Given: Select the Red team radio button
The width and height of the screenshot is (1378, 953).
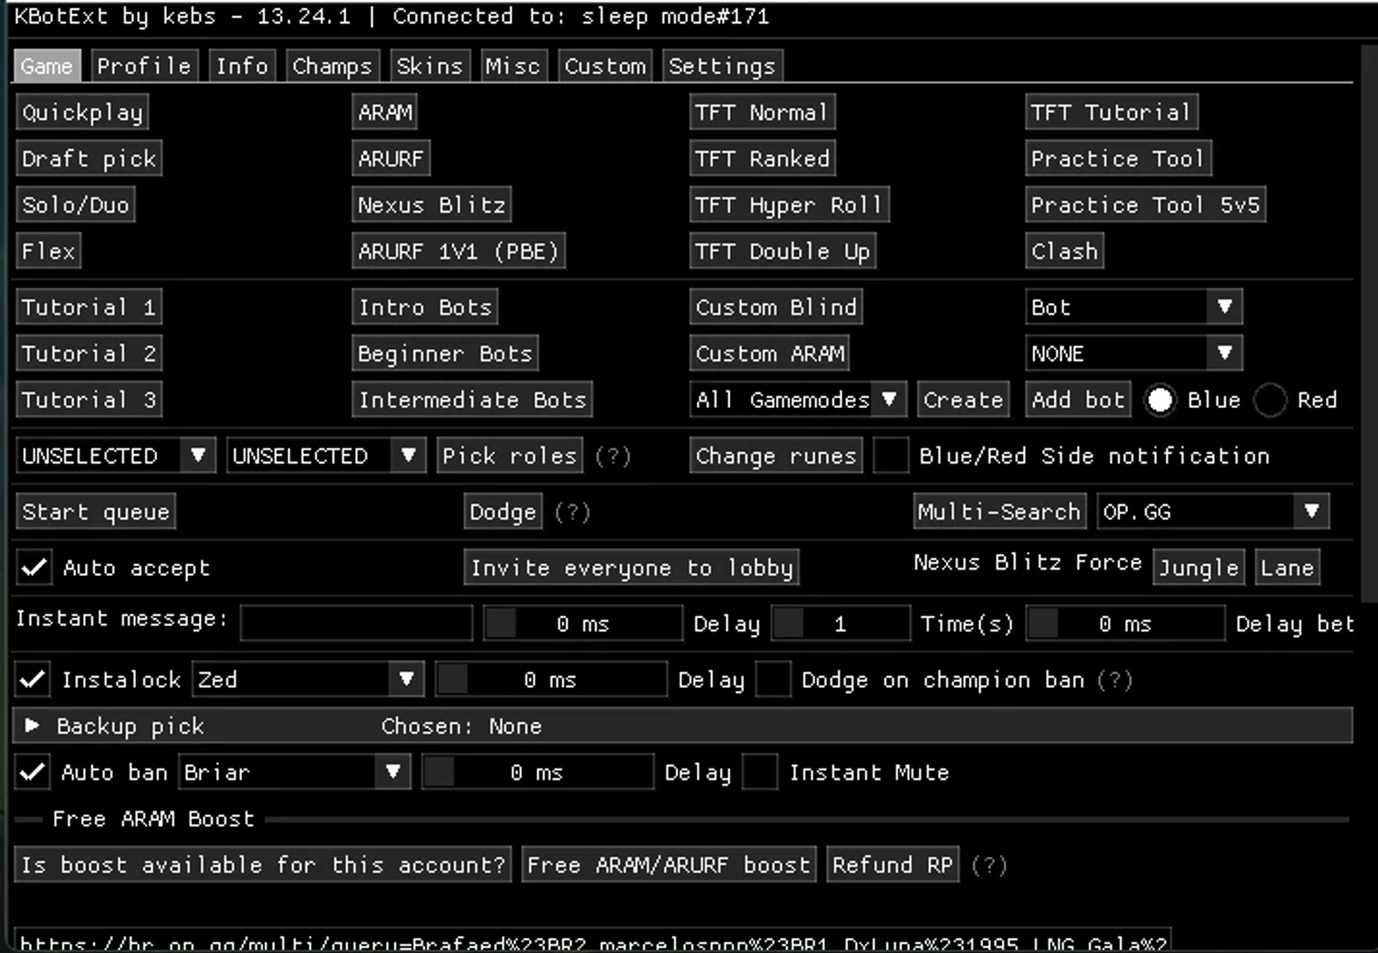Looking at the screenshot, I should point(1270,400).
